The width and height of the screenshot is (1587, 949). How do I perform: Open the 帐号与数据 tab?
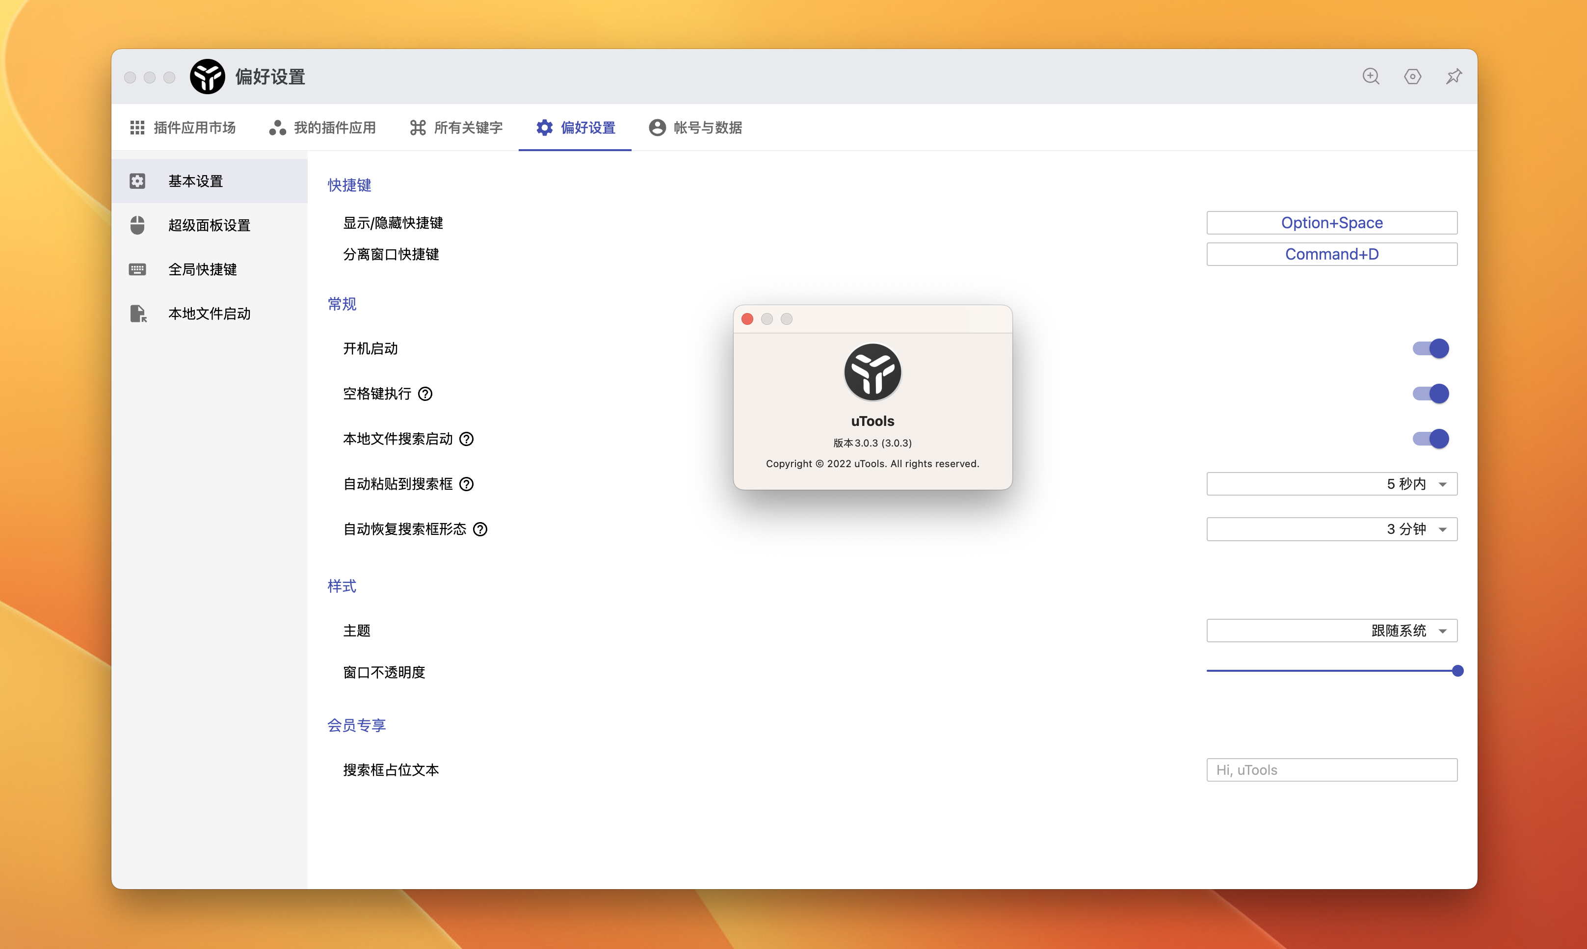point(696,128)
